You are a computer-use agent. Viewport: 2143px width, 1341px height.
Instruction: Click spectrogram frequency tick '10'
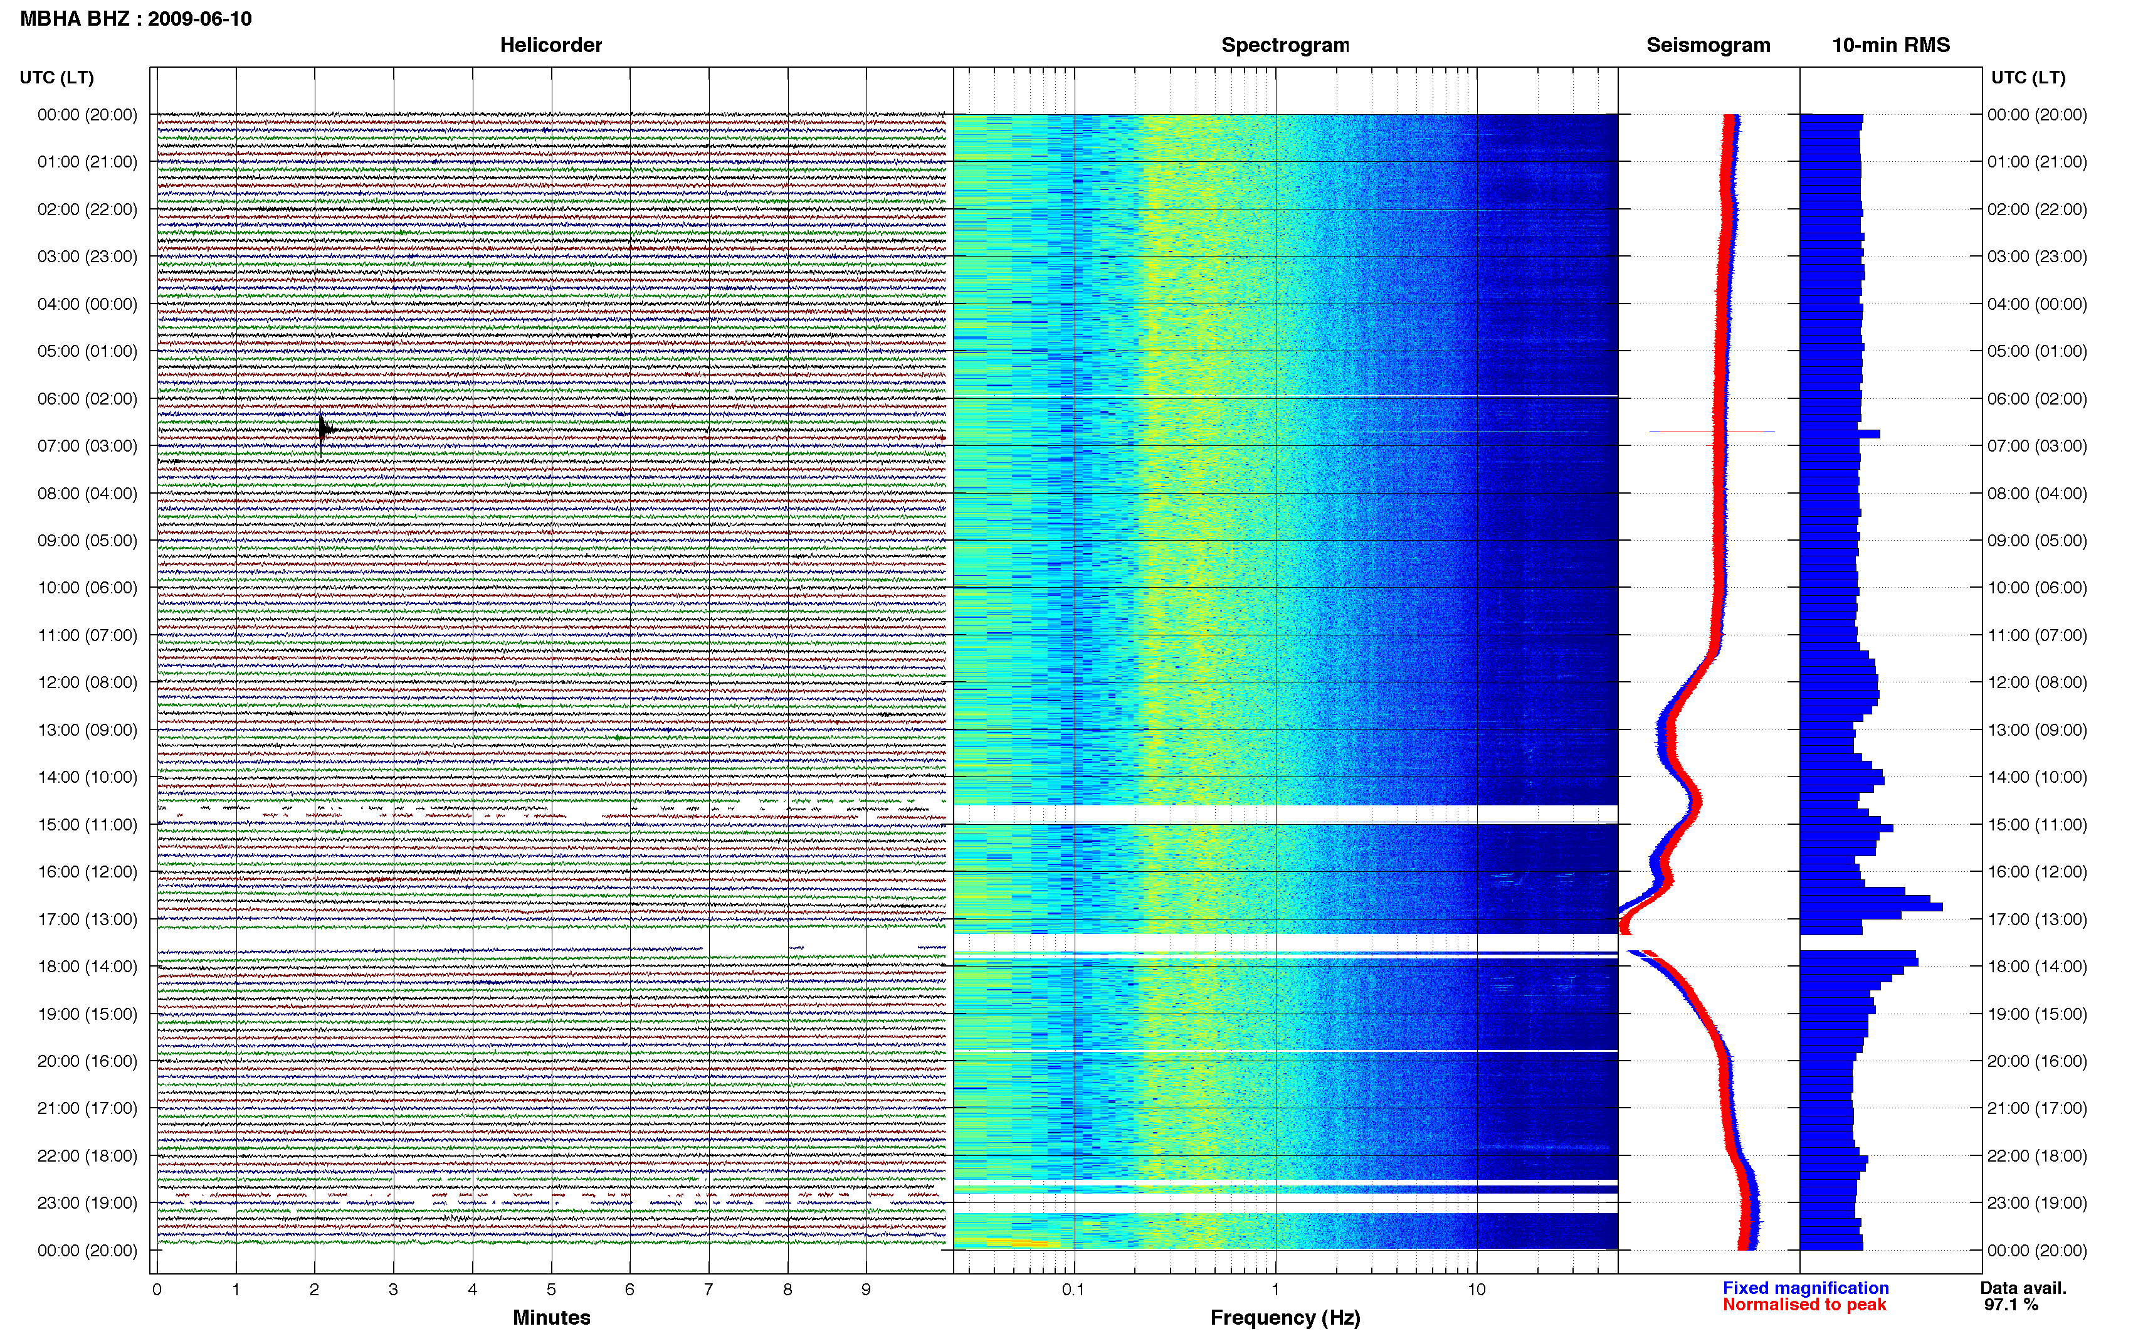1476,1290
